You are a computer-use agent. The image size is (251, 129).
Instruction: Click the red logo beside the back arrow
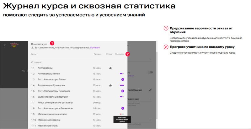click(14, 45)
